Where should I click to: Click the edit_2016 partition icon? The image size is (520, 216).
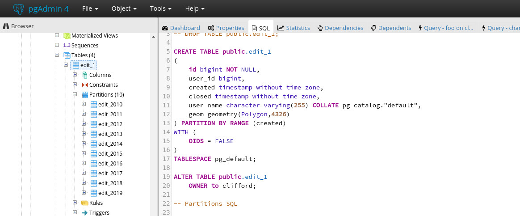click(x=93, y=163)
